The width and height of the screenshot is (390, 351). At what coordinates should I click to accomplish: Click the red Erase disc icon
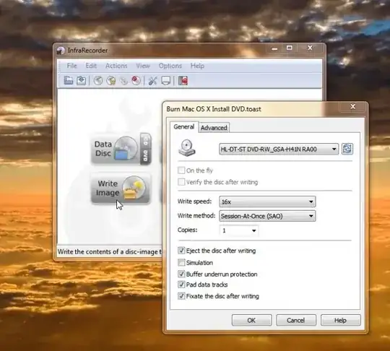pos(136,81)
